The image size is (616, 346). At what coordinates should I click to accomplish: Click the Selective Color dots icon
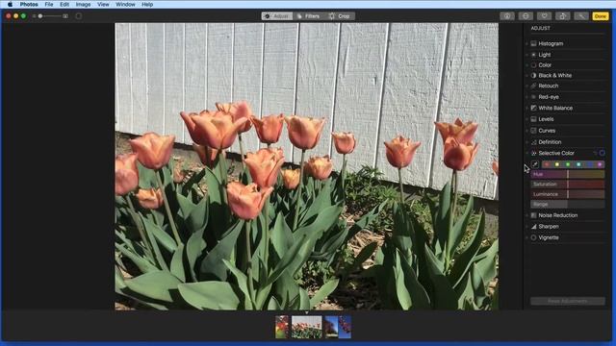pyautogui.click(x=533, y=153)
